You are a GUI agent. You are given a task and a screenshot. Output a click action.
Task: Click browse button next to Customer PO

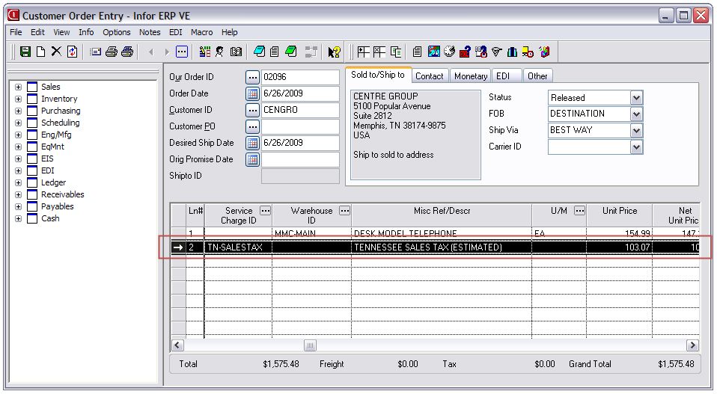(x=252, y=126)
